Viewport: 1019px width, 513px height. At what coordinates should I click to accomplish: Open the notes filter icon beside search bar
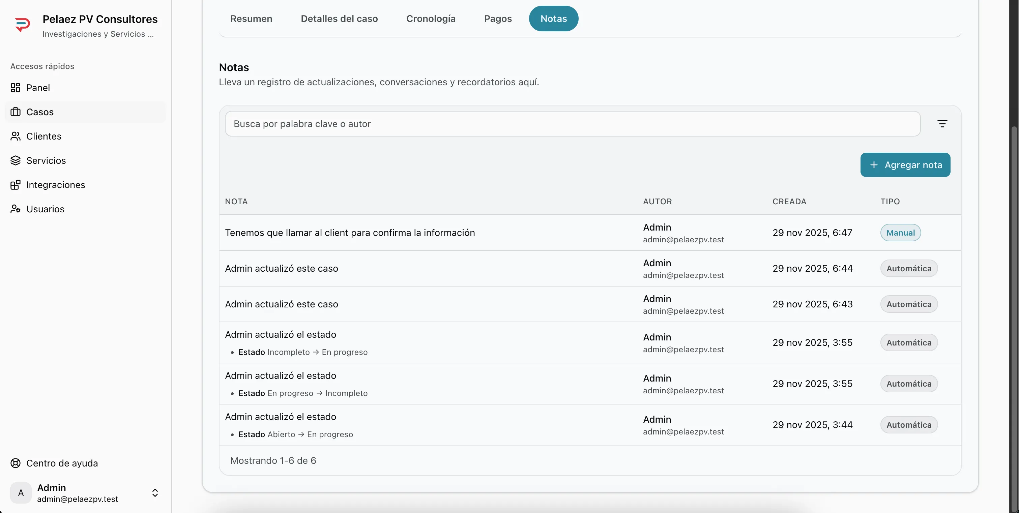[943, 124]
